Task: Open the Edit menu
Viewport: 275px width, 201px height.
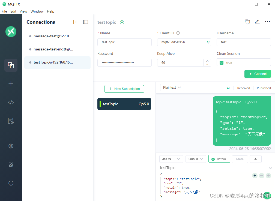Action: click(13, 11)
